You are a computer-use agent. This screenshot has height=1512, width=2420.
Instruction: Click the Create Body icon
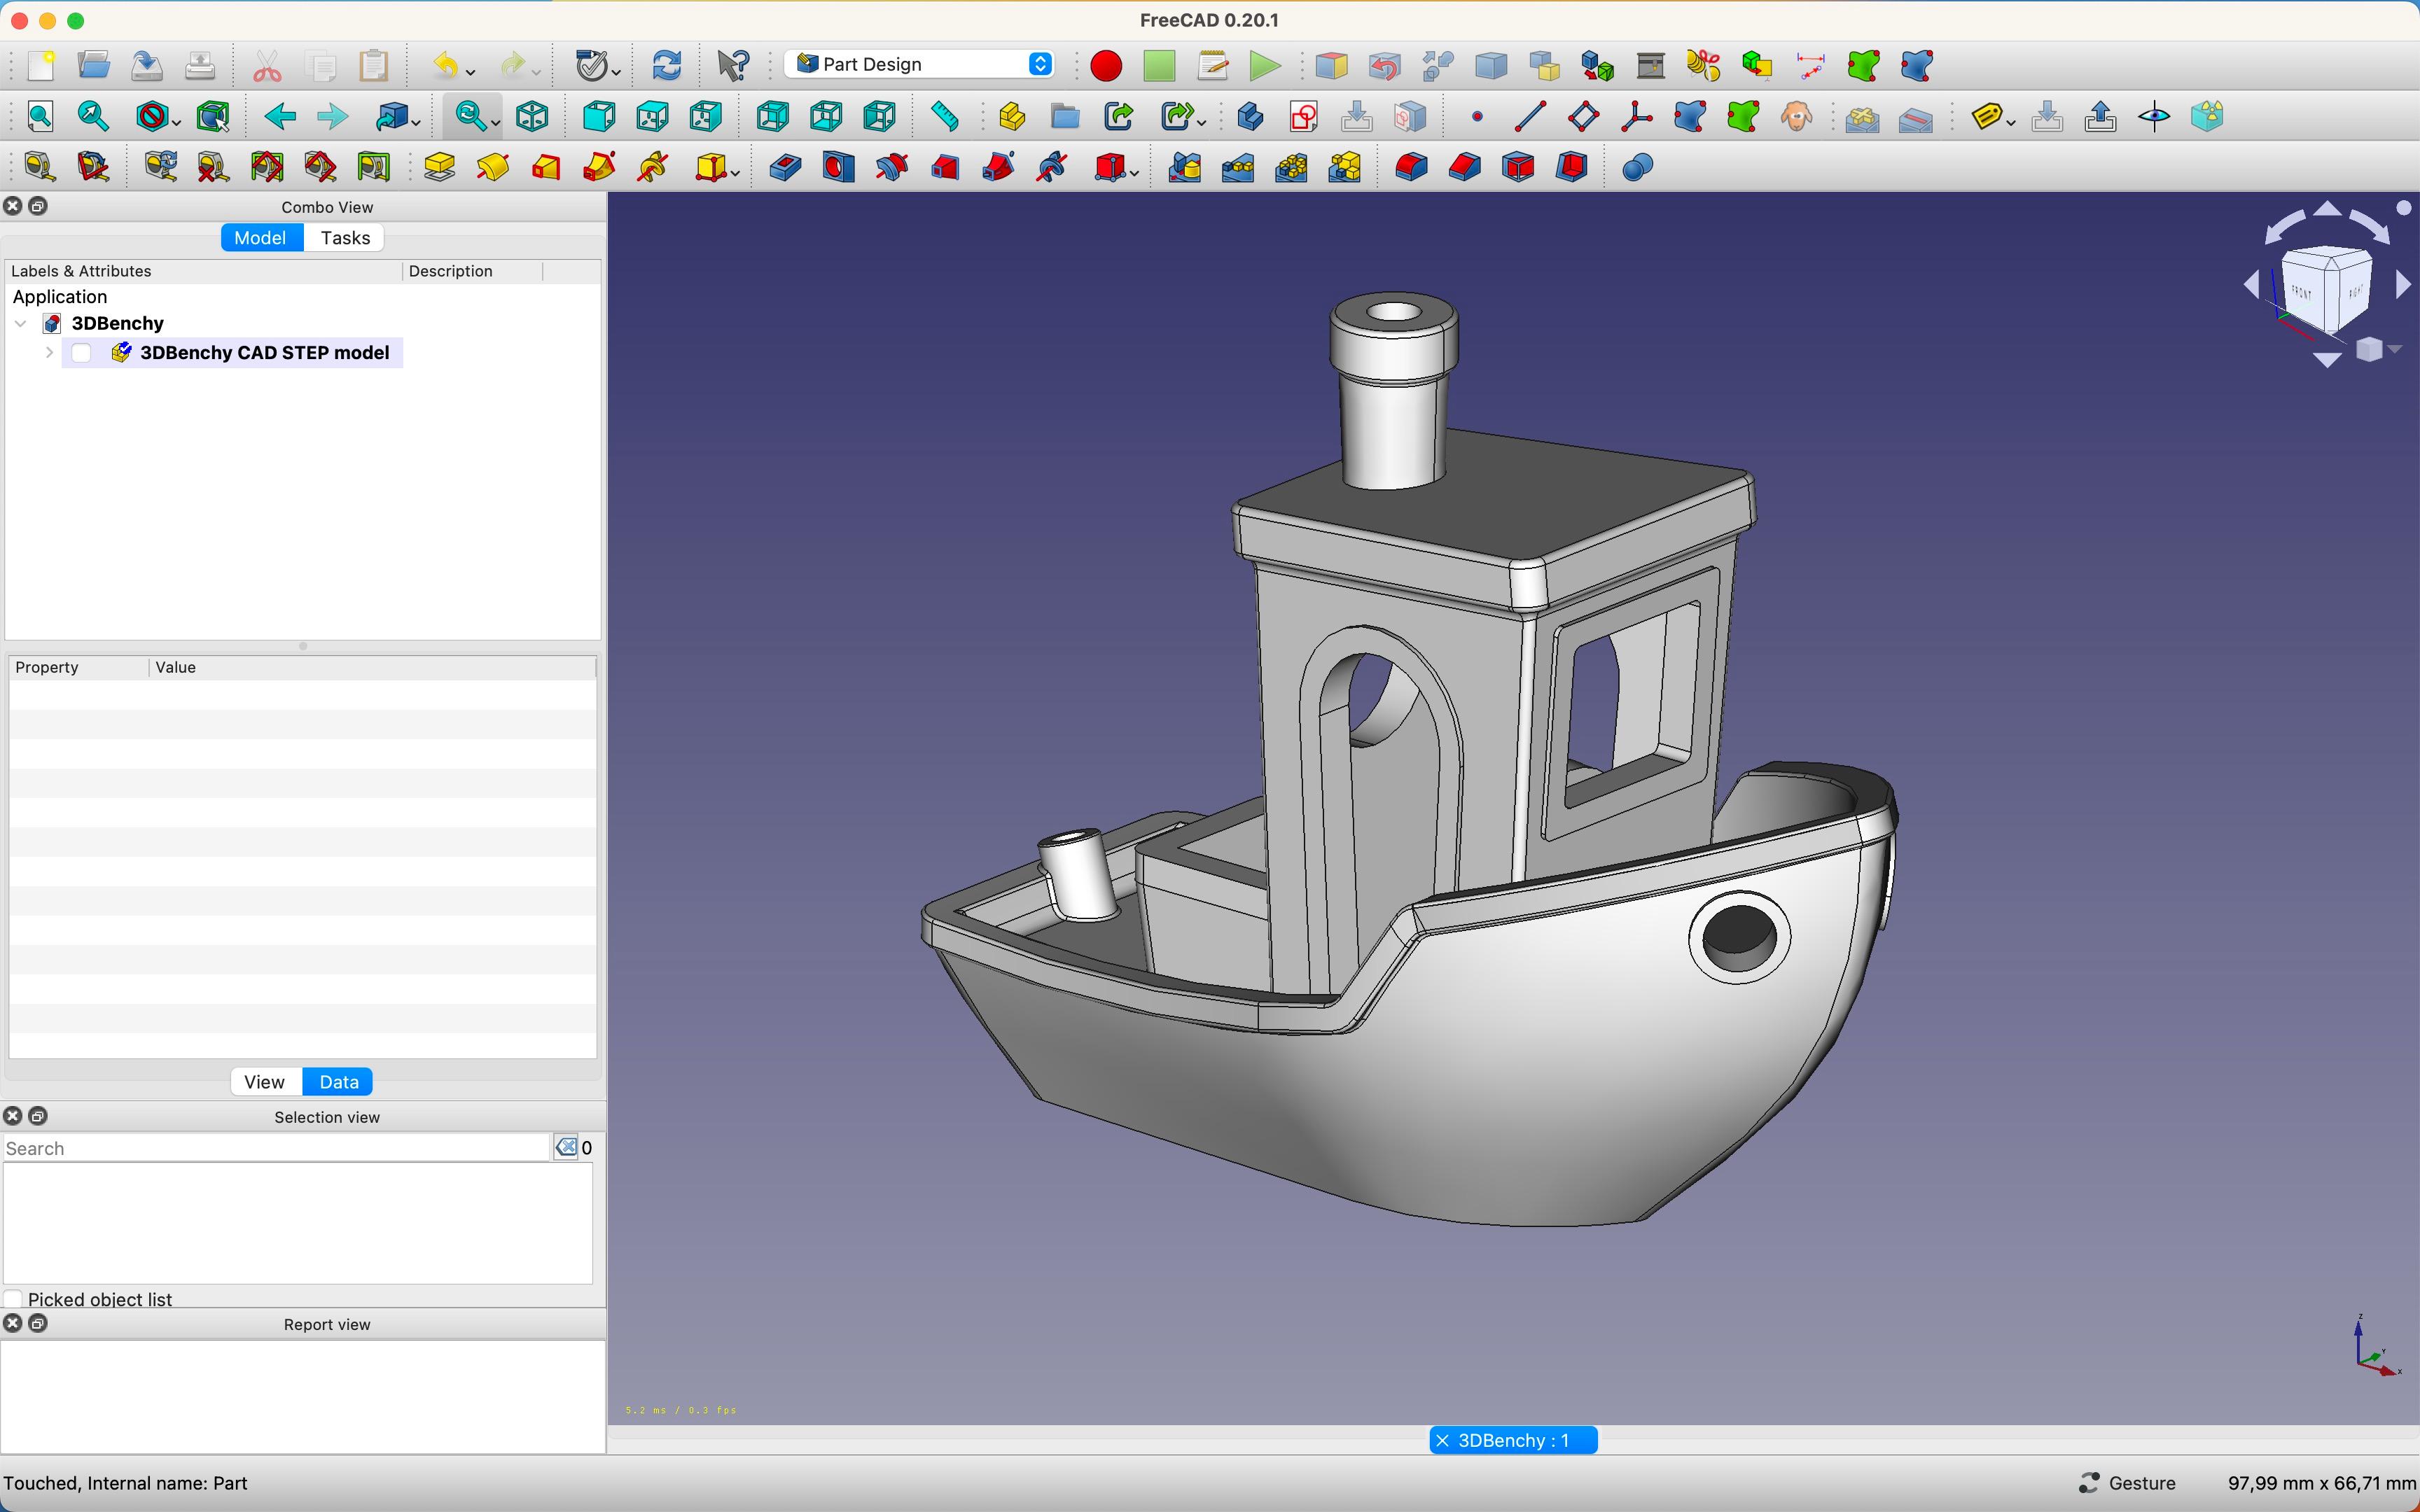coord(1250,117)
